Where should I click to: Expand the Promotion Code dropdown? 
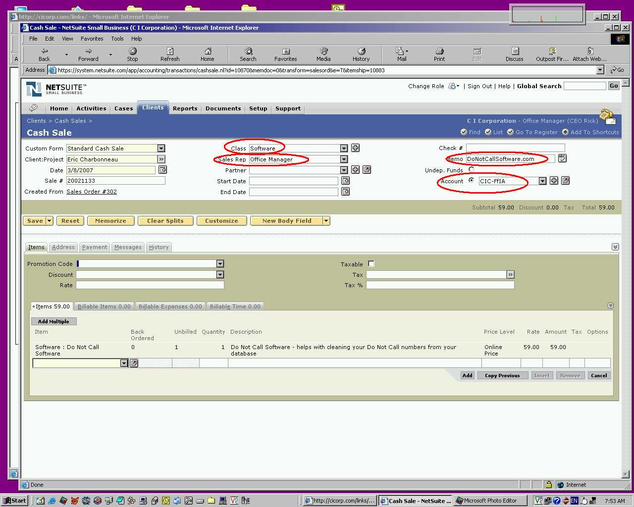coord(220,264)
